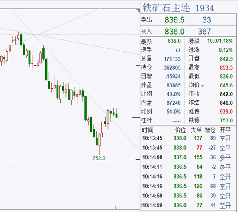This screenshot has width=238, height=212.
Task: Click the 速涨 value -0.12%
Action: tap(225, 50)
